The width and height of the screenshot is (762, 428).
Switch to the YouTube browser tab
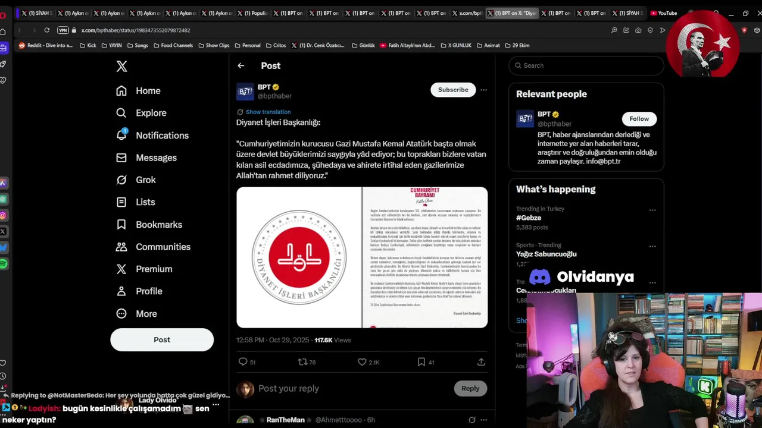(663, 13)
